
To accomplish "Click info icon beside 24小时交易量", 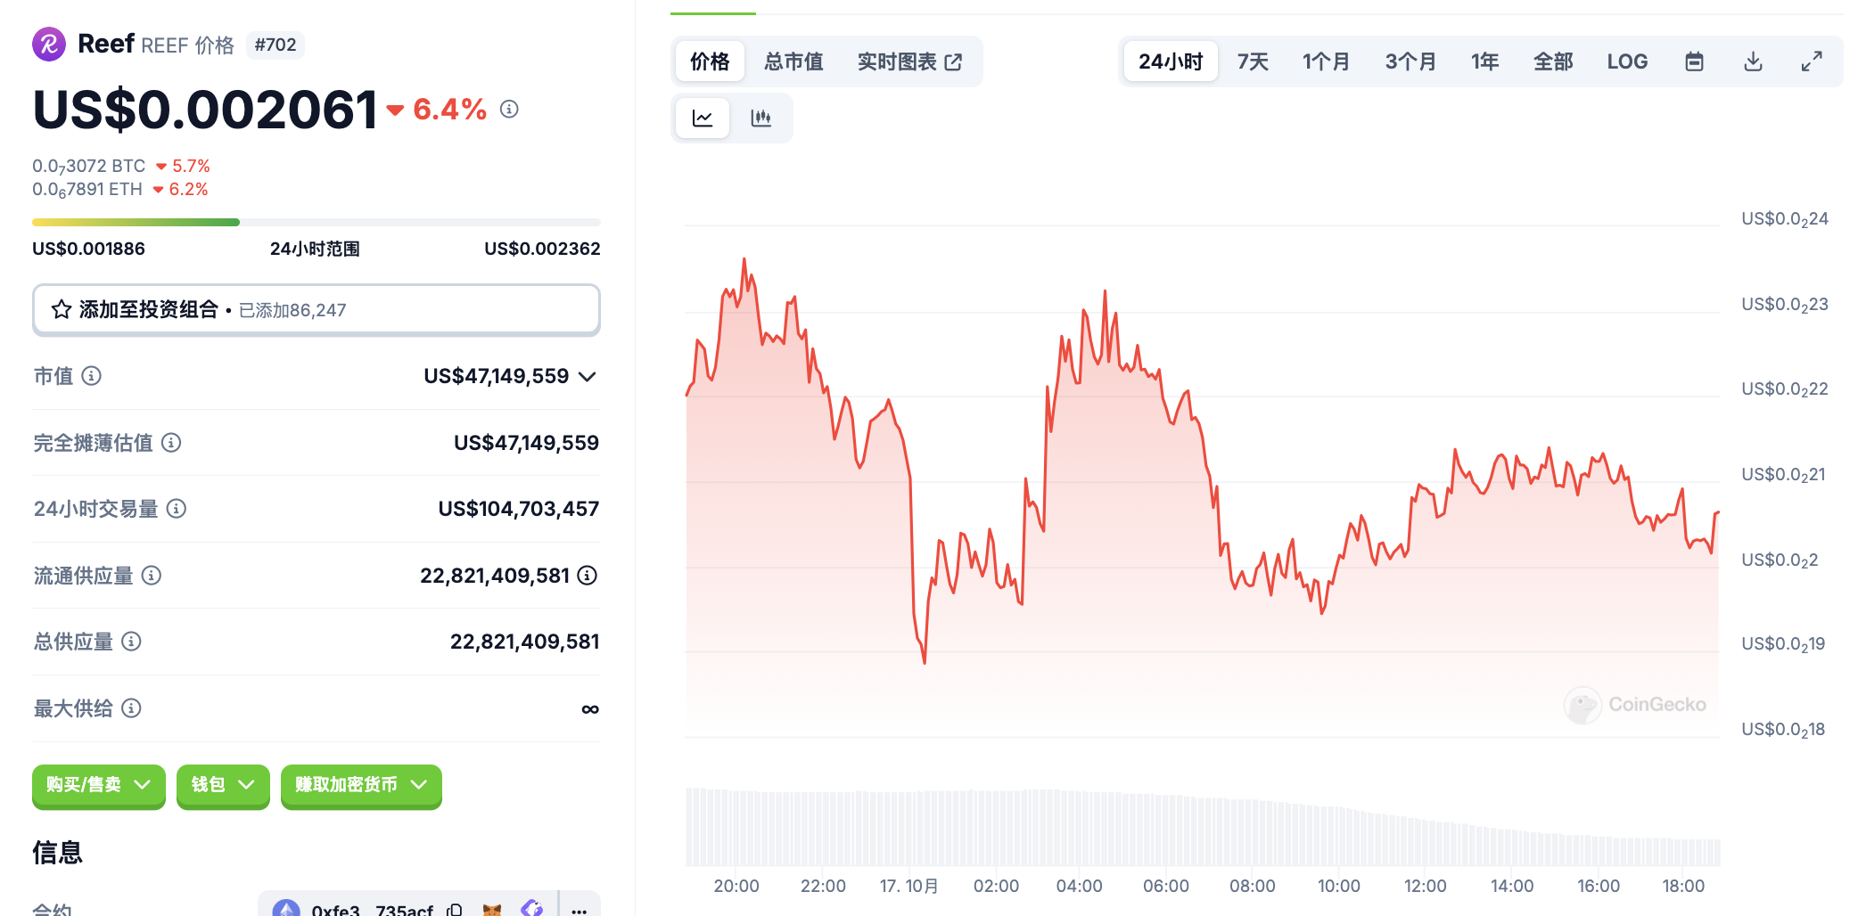I will [x=177, y=509].
